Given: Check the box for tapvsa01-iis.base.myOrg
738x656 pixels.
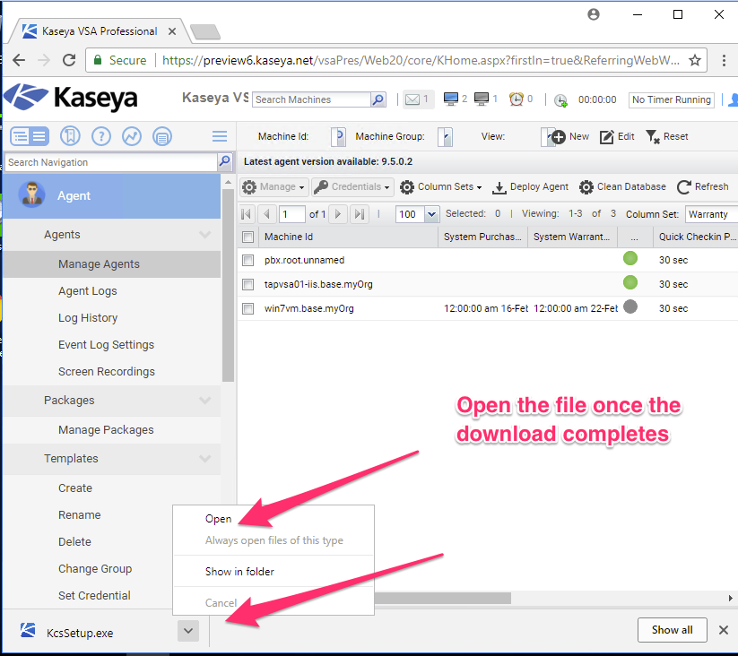Looking at the screenshot, I should pos(248,284).
